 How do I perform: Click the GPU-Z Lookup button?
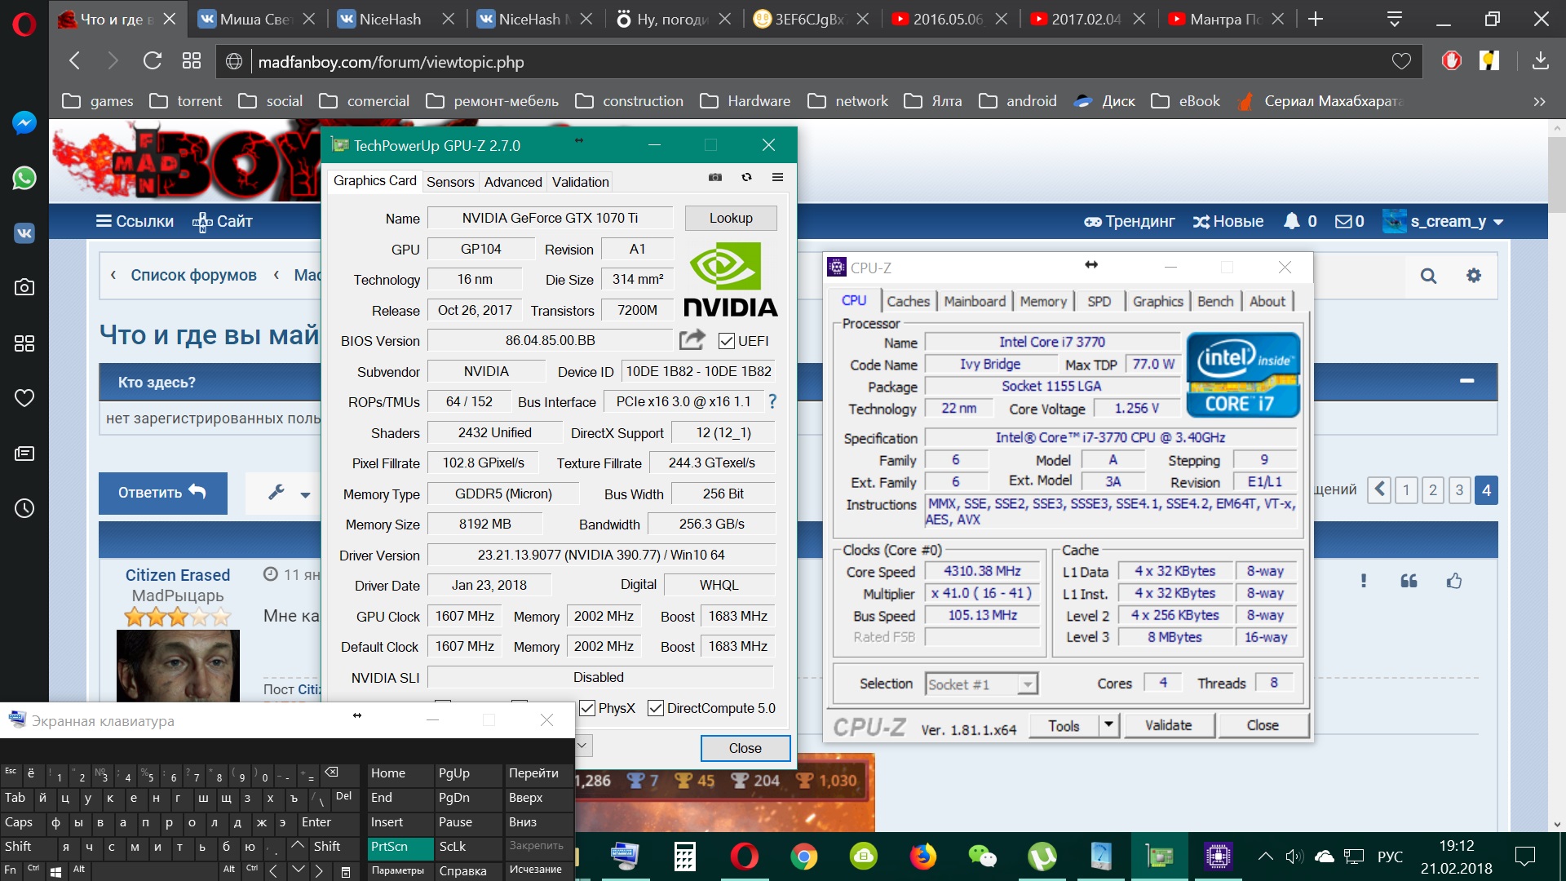coord(730,218)
